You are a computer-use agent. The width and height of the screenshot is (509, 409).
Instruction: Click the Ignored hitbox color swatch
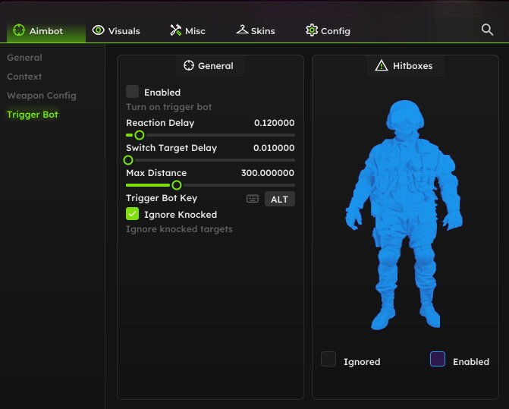tap(328, 359)
